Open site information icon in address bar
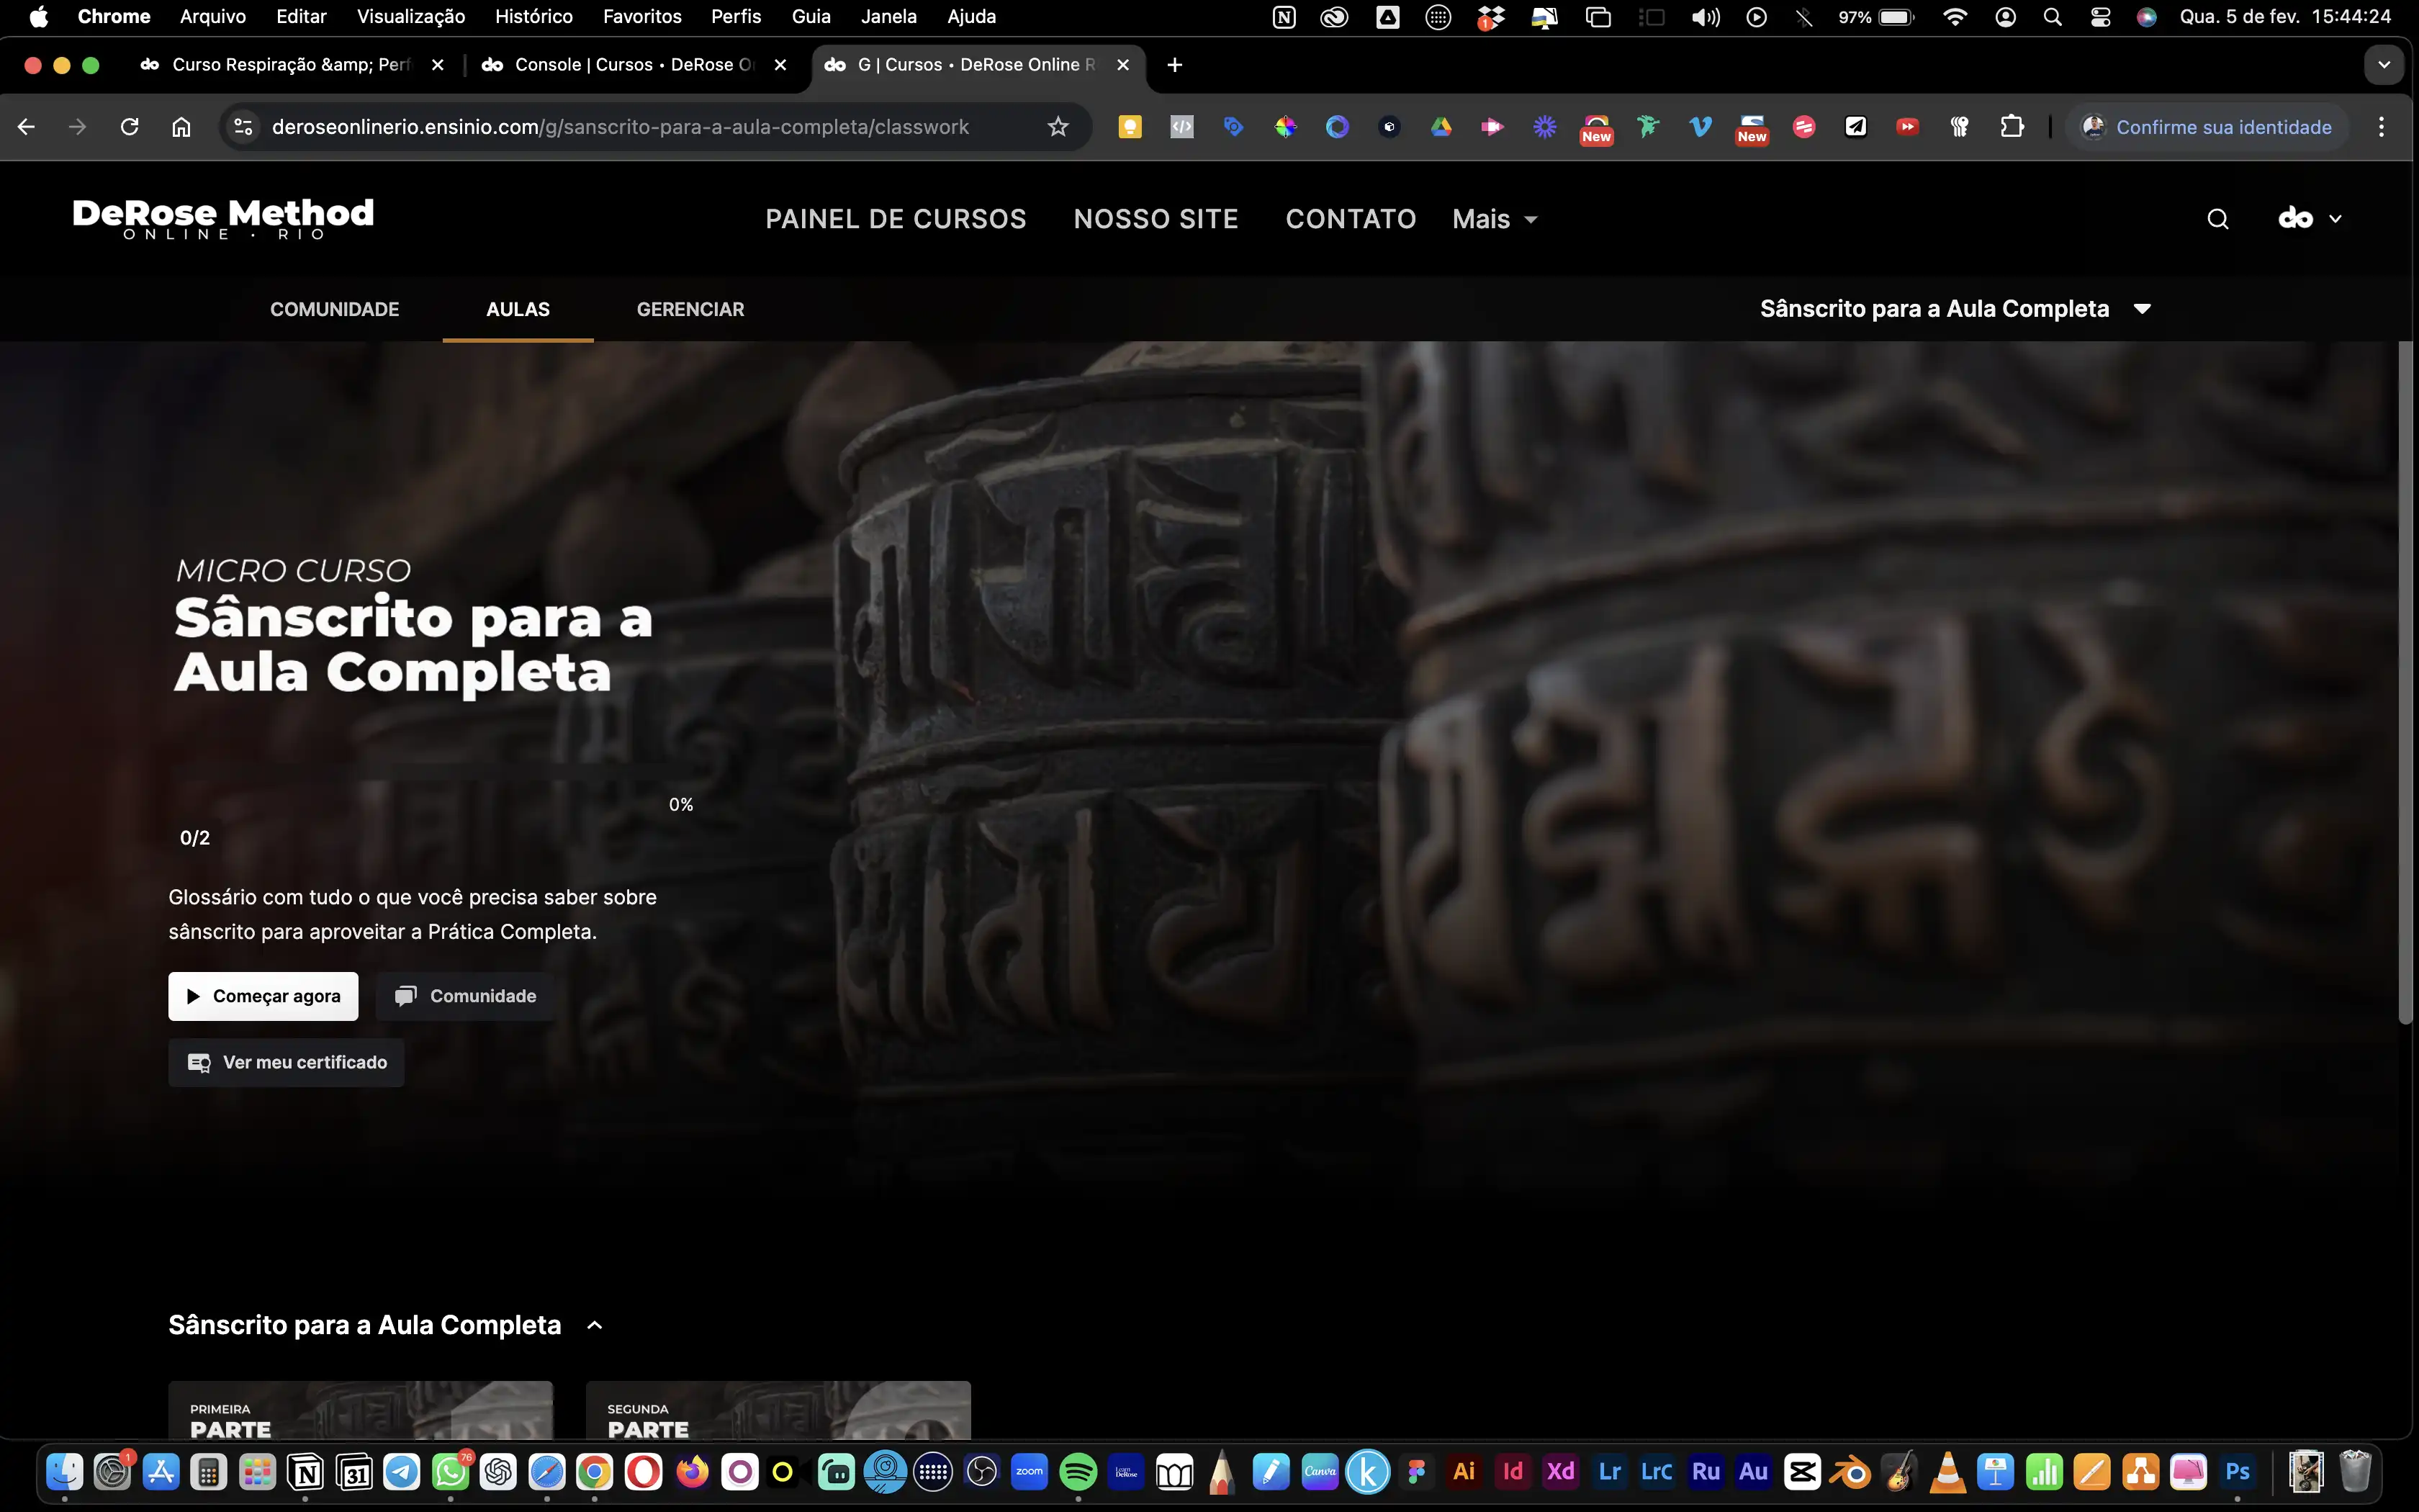The width and height of the screenshot is (2419, 1512). pyautogui.click(x=243, y=127)
